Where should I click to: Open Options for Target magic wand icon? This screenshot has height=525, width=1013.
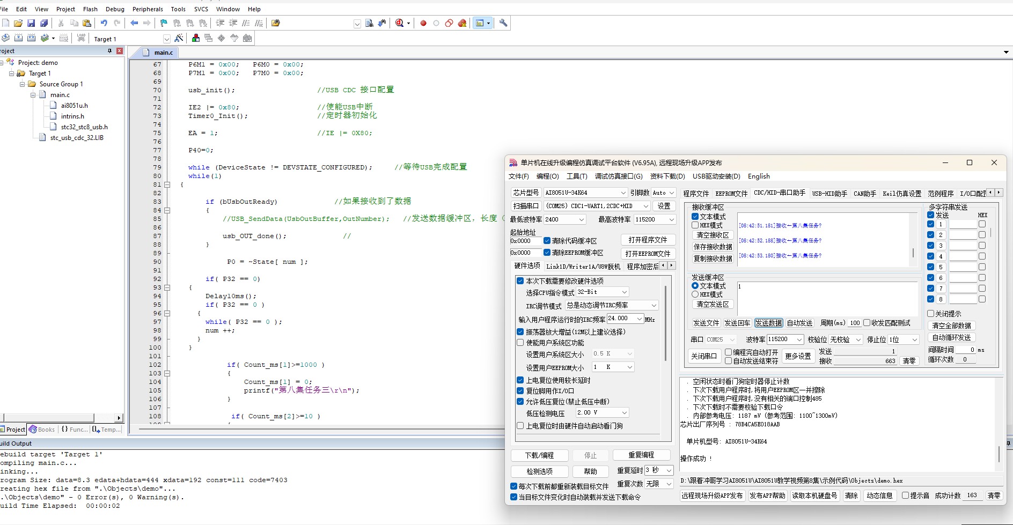[179, 38]
